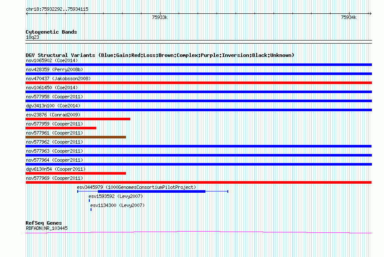
Task: Open the RBFADN|NR_103445 gene entry
Action: (x=47, y=228)
